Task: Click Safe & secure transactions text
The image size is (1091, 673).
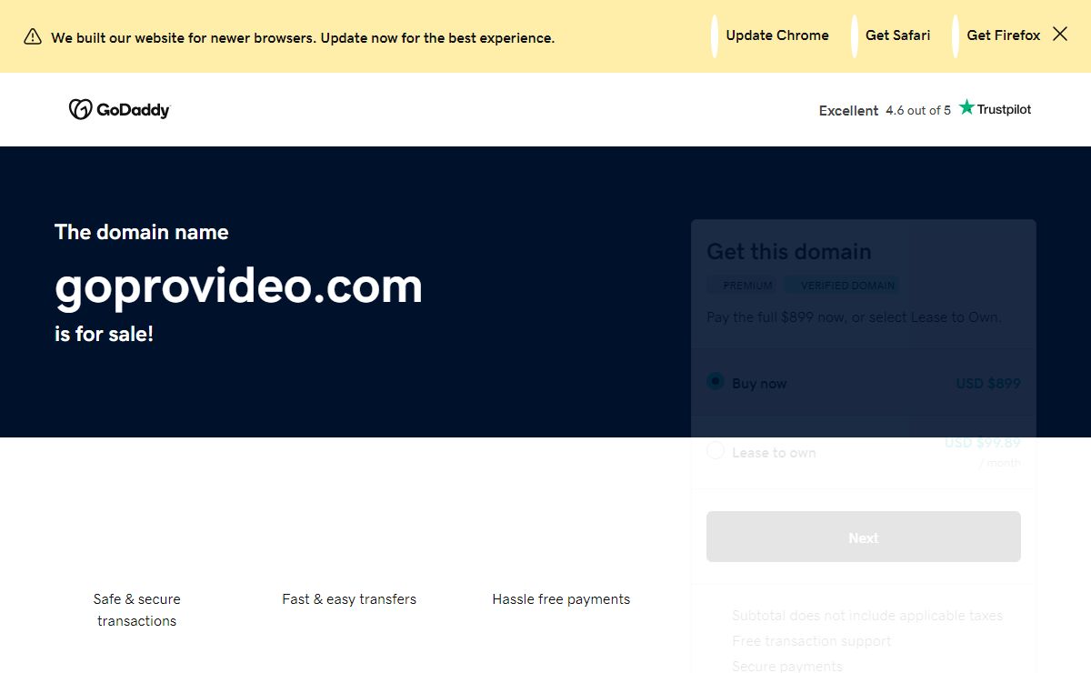Action: click(136, 610)
